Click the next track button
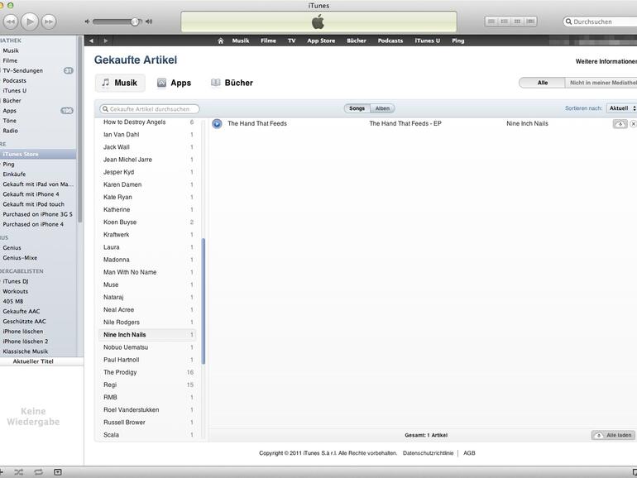The image size is (637, 478). click(x=49, y=22)
